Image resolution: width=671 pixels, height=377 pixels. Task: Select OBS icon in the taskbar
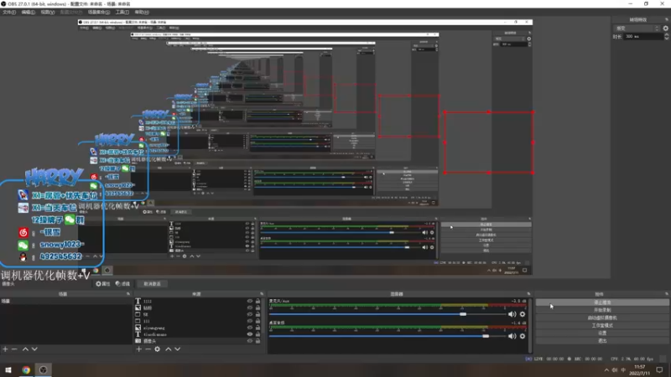[44, 369]
